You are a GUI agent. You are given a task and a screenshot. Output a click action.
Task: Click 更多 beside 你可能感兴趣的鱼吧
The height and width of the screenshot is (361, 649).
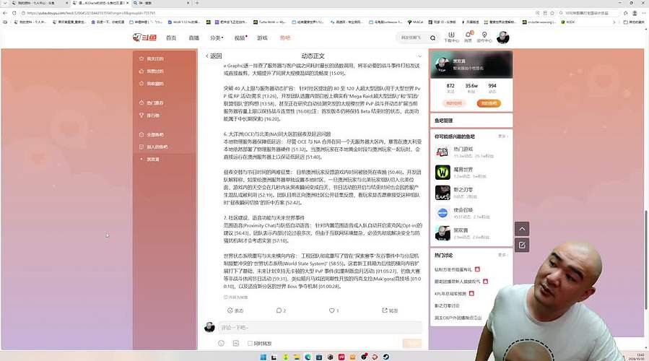tap(502, 136)
